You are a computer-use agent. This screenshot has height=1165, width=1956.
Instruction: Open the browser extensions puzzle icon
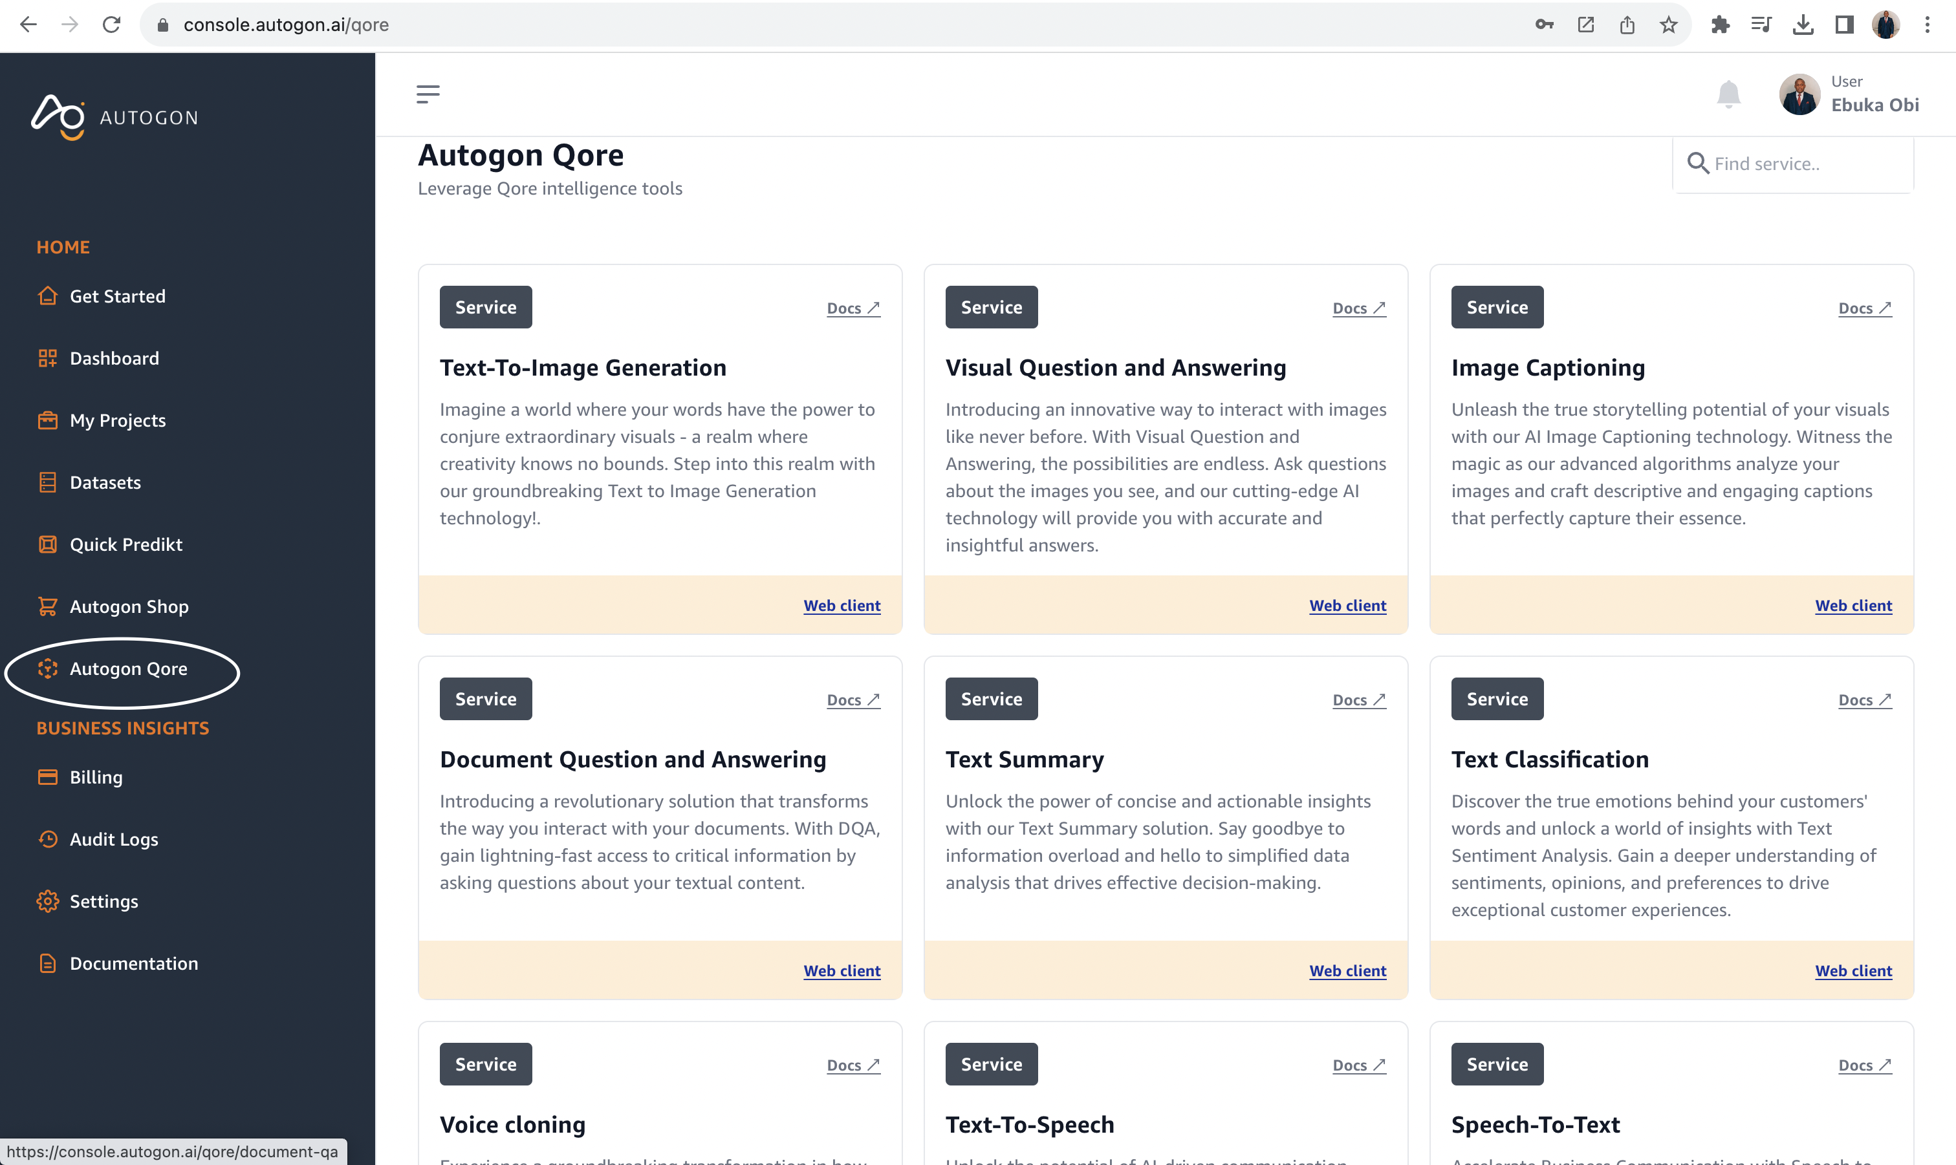(x=1720, y=25)
